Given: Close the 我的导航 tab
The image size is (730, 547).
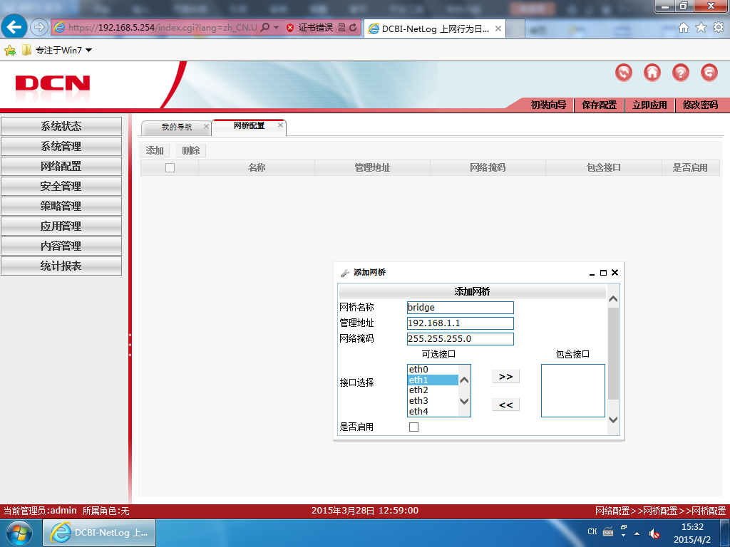Looking at the screenshot, I should click(206, 127).
